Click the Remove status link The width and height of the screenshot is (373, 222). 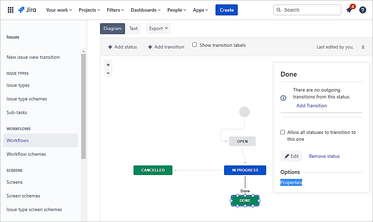point(324,156)
